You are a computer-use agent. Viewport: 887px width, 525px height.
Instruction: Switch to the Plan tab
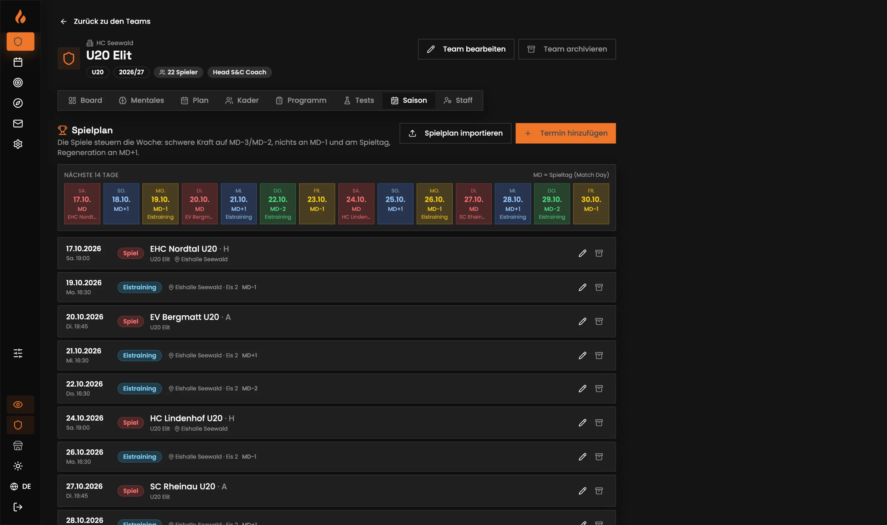click(195, 101)
